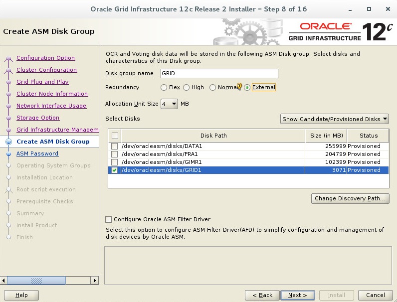Uncheck the GRID1 disk checkbox
Viewport: 397px width, 302px height.
point(114,170)
